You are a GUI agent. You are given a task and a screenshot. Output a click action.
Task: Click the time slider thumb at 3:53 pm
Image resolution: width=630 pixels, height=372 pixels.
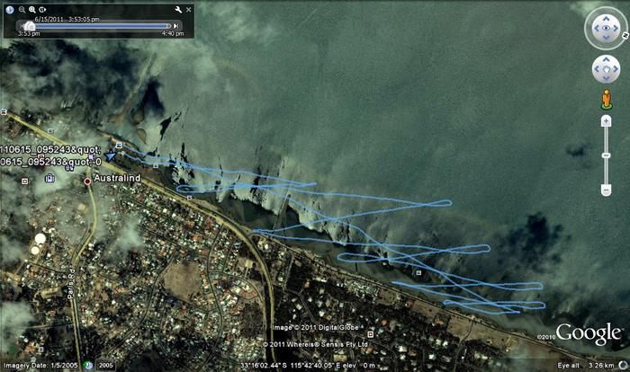pyautogui.click(x=29, y=26)
